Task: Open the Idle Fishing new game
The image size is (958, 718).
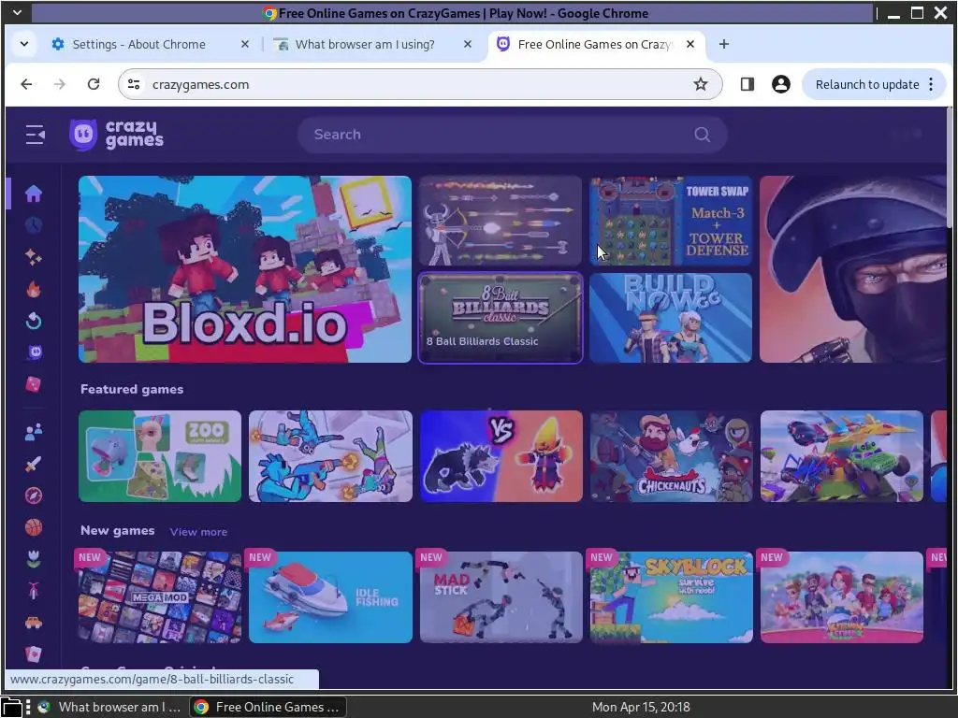Action: click(x=330, y=597)
